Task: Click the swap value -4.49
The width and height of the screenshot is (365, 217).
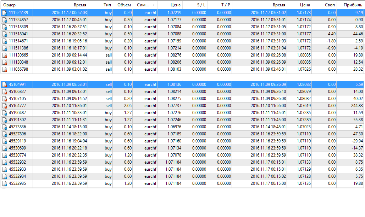Action: pyautogui.click(x=331, y=34)
